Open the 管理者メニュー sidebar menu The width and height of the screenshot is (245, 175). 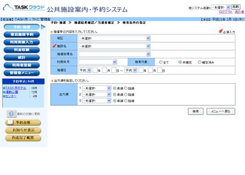(22, 73)
